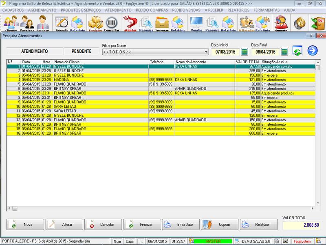Image resolution: width=326 pixels, height=245 pixels.
Task: Open Produtos boxes icon
Action: [x=95, y=23]
